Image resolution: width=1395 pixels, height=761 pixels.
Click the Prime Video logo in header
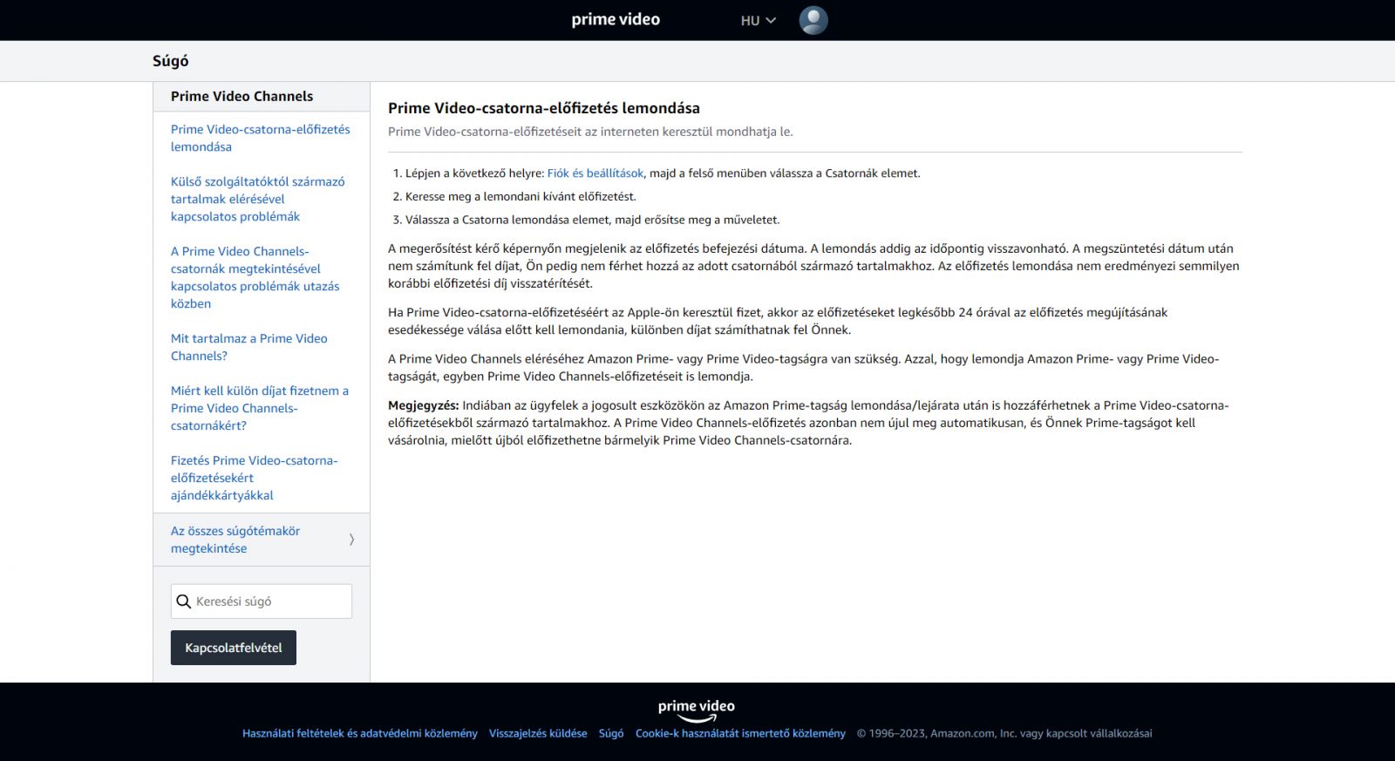[616, 19]
